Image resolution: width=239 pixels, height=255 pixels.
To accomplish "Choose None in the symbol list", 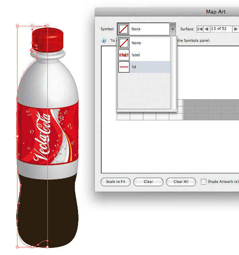I will (144, 43).
